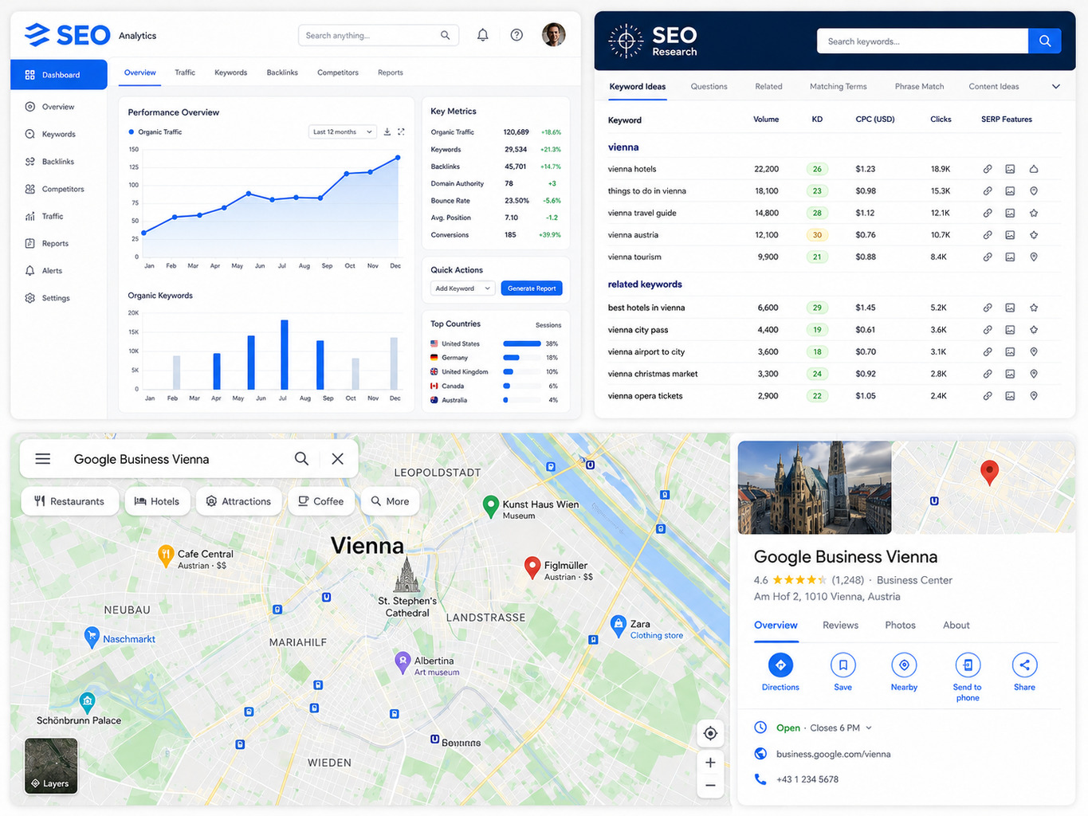View the cathedral photo thumbnail
Screen dimensions: 1088x816
pos(815,488)
